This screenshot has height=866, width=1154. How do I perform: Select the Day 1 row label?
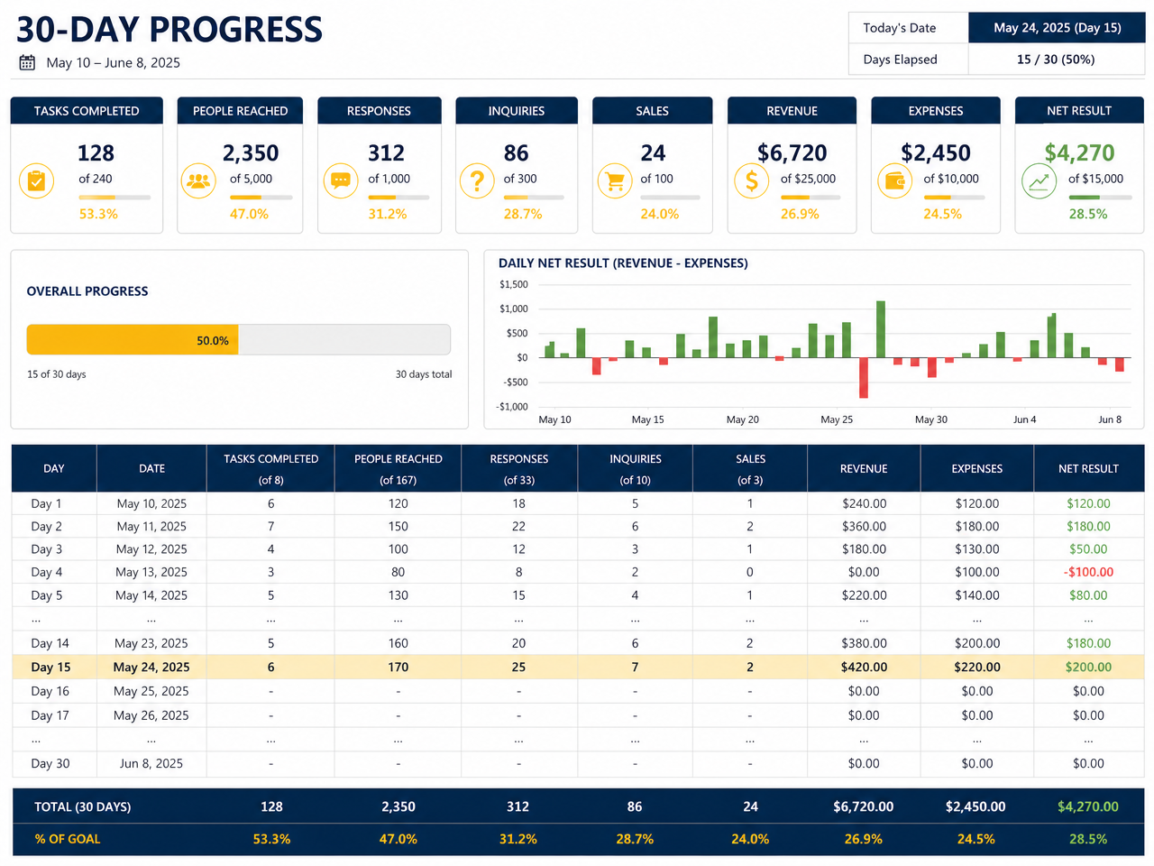(47, 503)
